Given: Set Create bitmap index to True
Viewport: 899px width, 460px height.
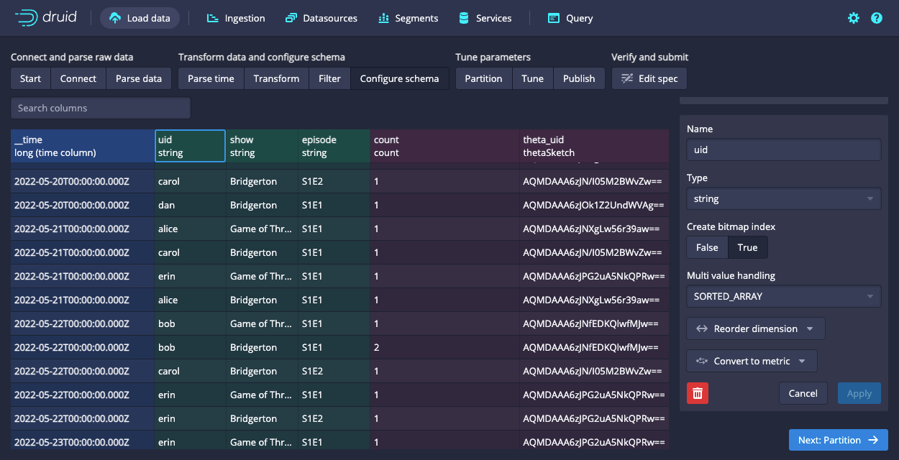Looking at the screenshot, I should click(x=747, y=247).
